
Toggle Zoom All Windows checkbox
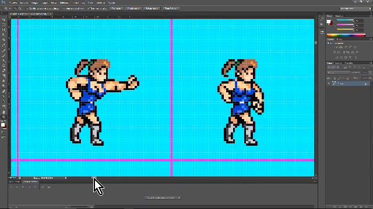(x=64, y=9)
